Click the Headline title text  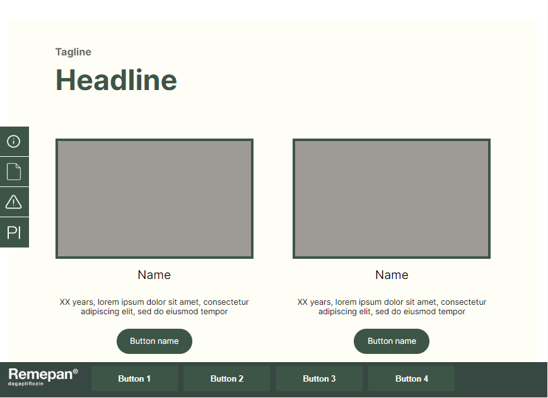tap(116, 81)
